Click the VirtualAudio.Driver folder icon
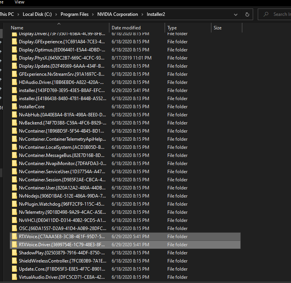The image size is (291, 283). pos(14,277)
